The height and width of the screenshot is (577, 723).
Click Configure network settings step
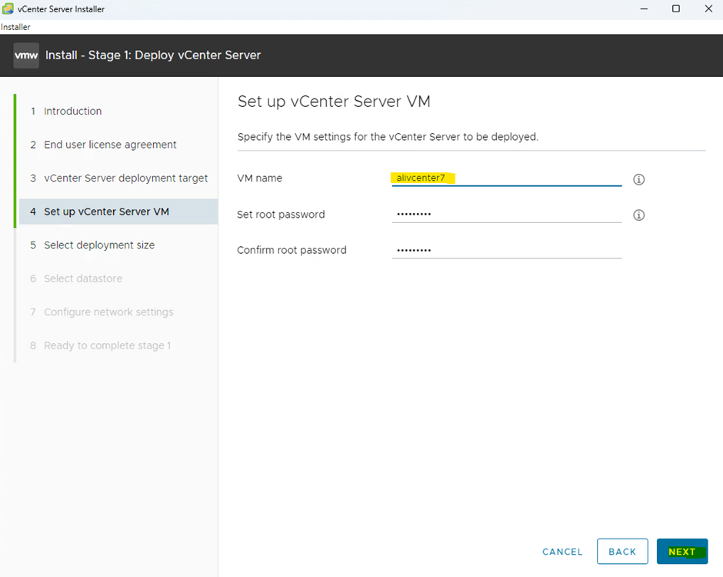tap(108, 312)
